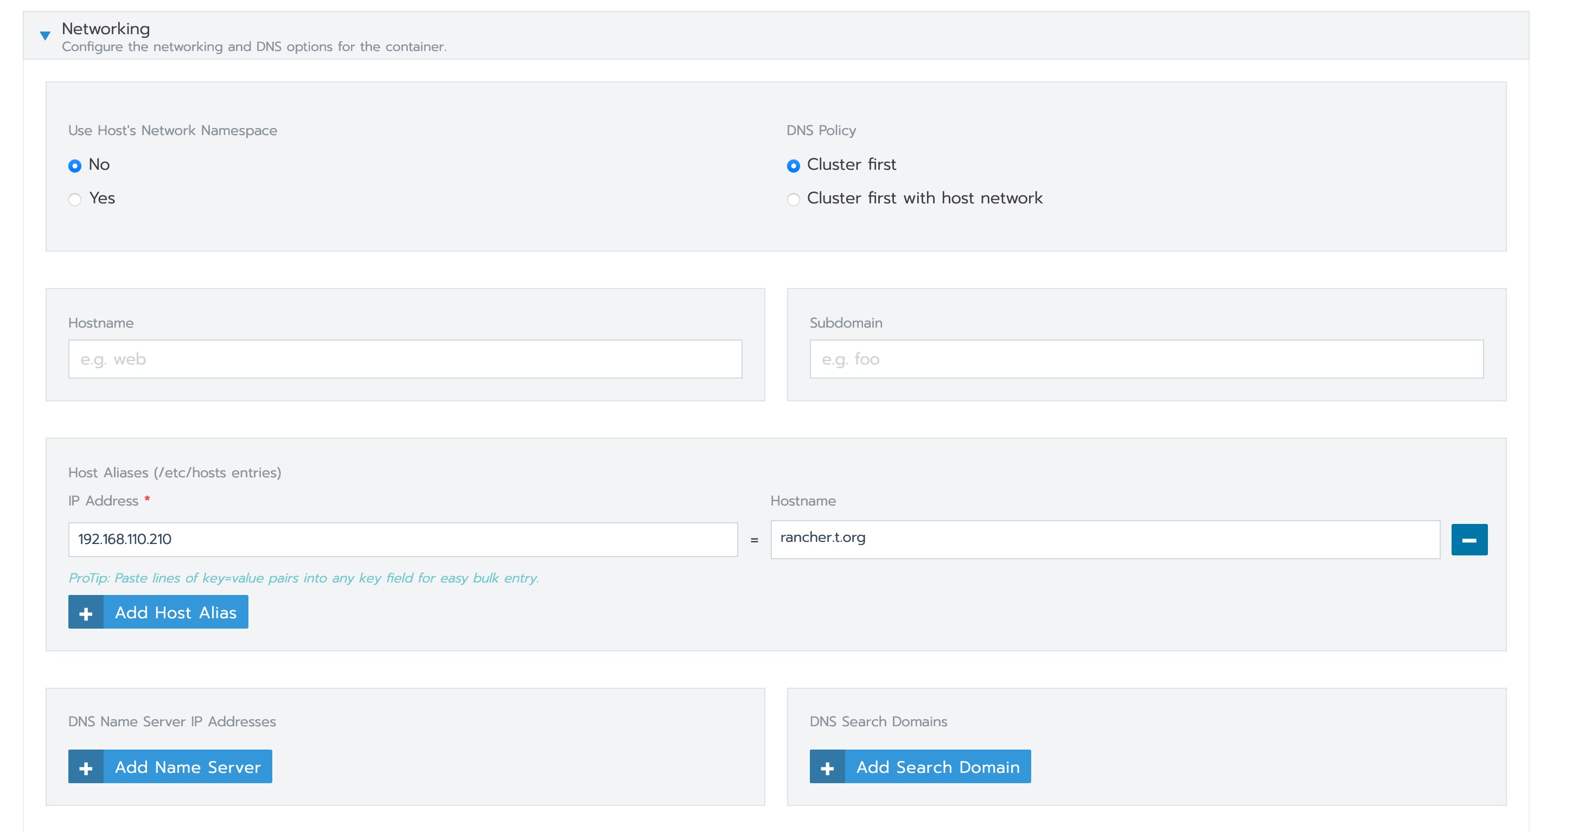
Task: Choose Cluster first DNS policy
Action: [x=793, y=166]
